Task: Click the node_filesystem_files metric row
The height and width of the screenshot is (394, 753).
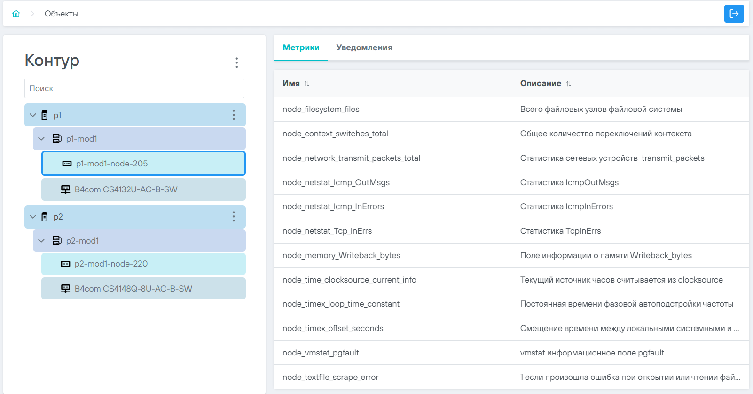Action: (x=321, y=109)
